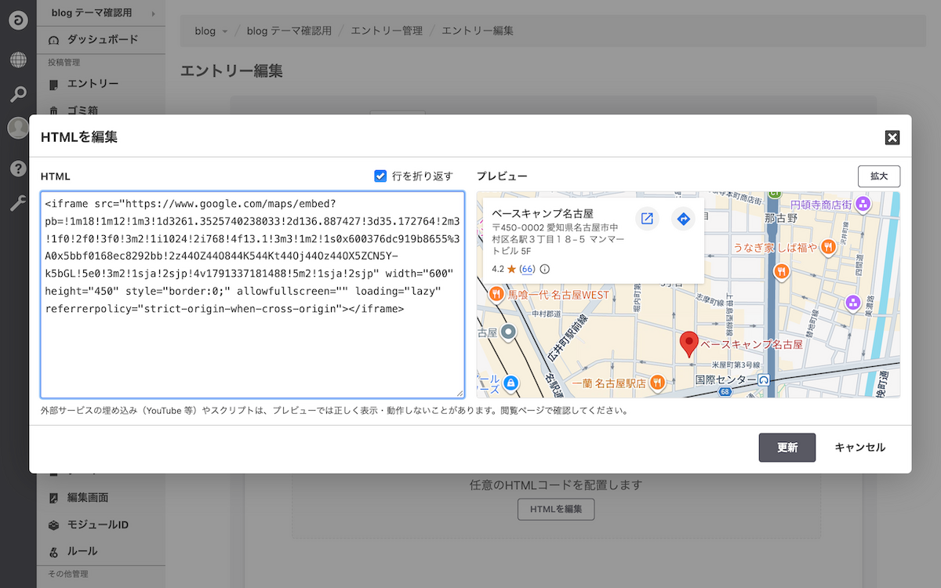
Task: Open the wrench tools icon
Action: (x=18, y=204)
